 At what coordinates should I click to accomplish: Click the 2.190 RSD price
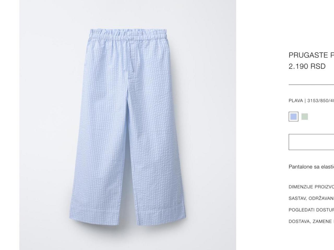tap(307, 66)
